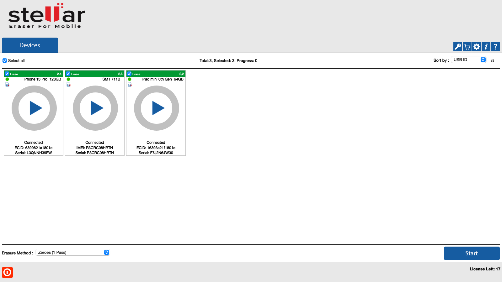Screen dimensions: 502x282
Task: Click the USB port label 2,5
Action: pos(120,74)
